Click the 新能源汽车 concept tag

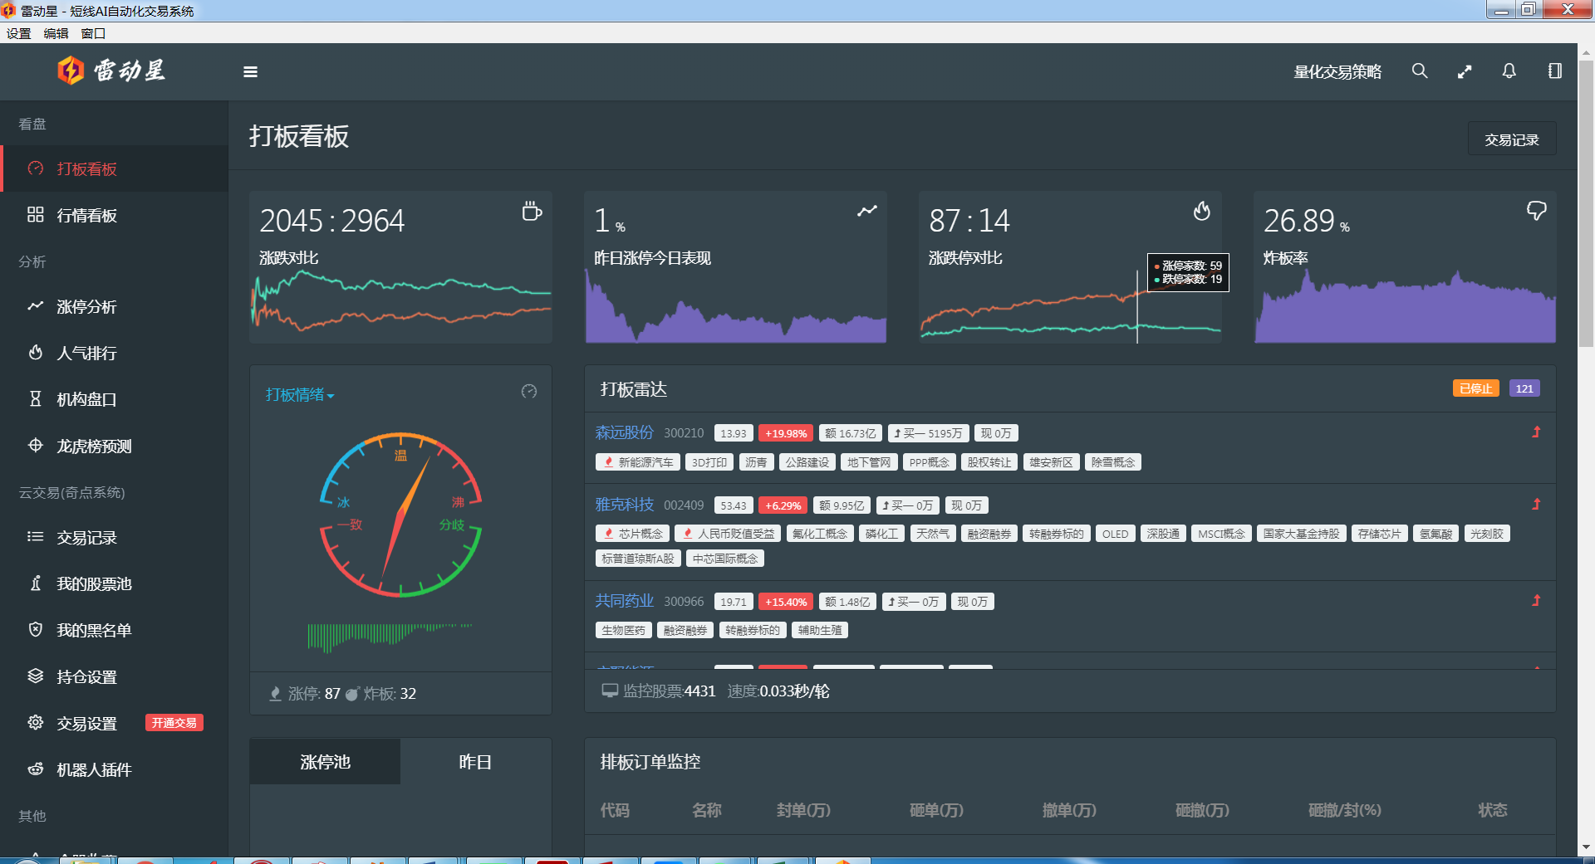click(637, 462)
